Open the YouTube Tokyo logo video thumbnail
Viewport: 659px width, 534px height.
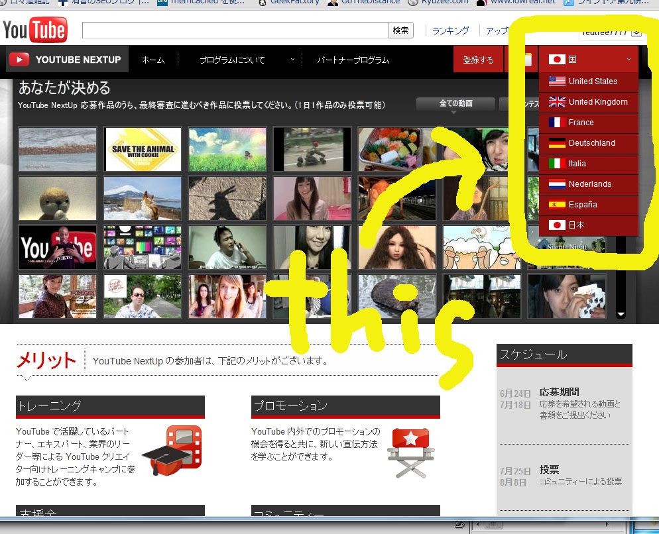(x=58, y=248)
